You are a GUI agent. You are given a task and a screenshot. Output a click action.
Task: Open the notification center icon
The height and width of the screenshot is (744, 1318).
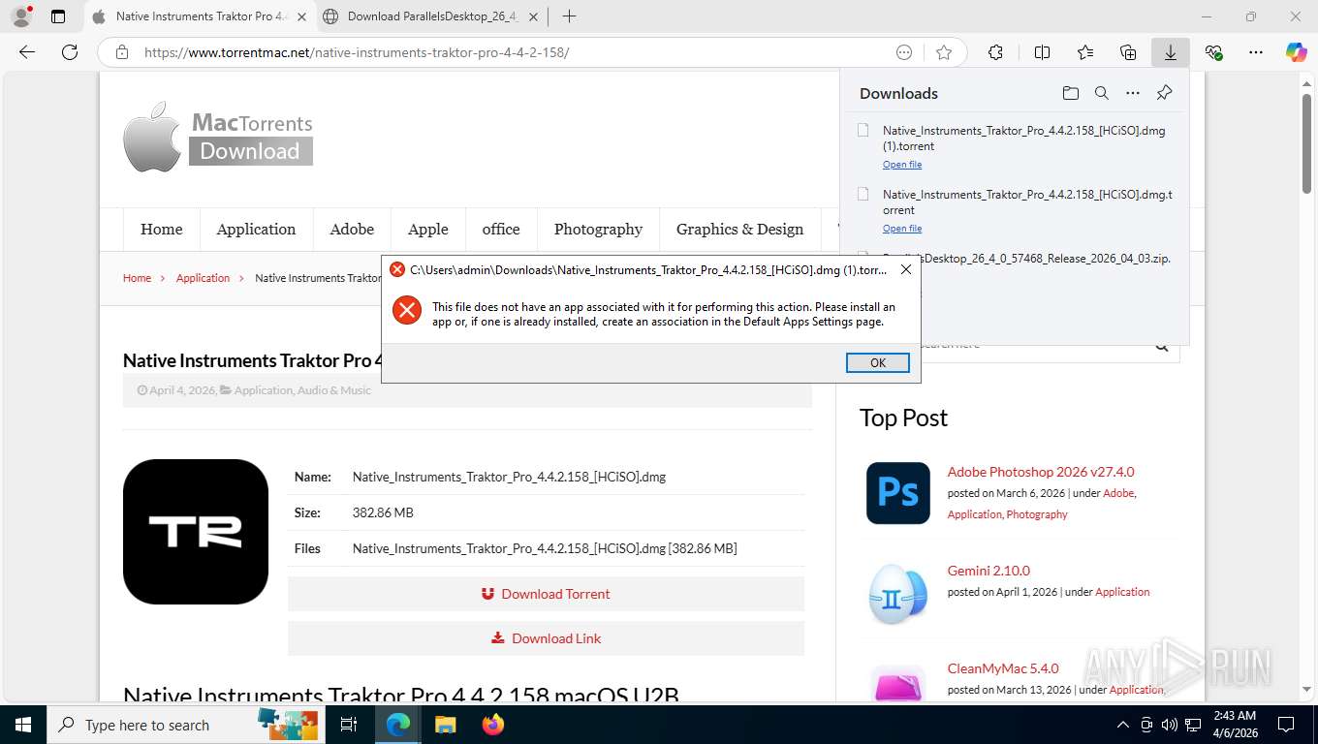(x=1286, y=725)
